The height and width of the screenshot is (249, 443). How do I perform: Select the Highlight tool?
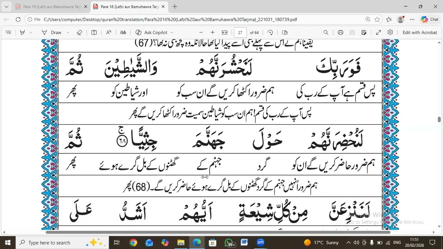coord(22,33)
